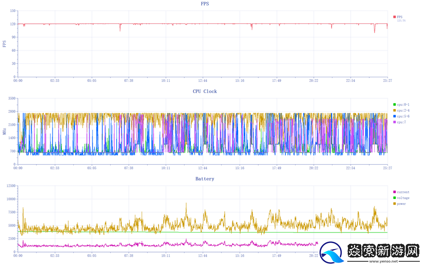Click the 150 label on FPS y-axis
The height and width of the screenshot is (266, 424).
click(13, 11)
